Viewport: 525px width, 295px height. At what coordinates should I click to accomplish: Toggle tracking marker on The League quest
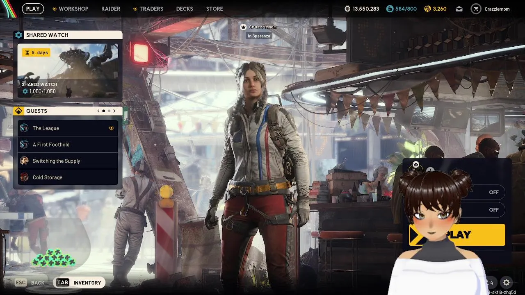111,128
